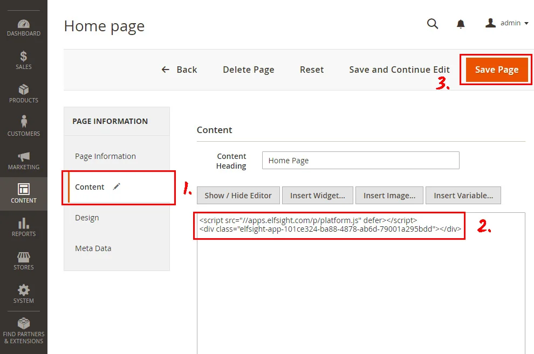Image resolution: width=534 pixels, height=354 pixels.
Task: Open Find Partners & Extensions icon
Action: click(24, 323)
